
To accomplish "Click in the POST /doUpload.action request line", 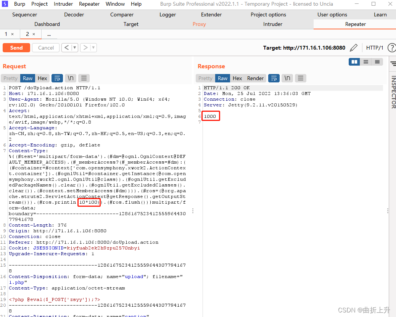I will coord(55,88).
